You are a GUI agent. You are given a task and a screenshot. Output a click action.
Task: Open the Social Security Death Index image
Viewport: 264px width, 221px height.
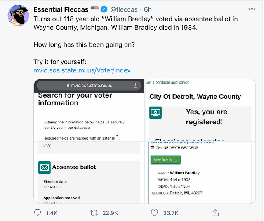[x=200, y=172]
